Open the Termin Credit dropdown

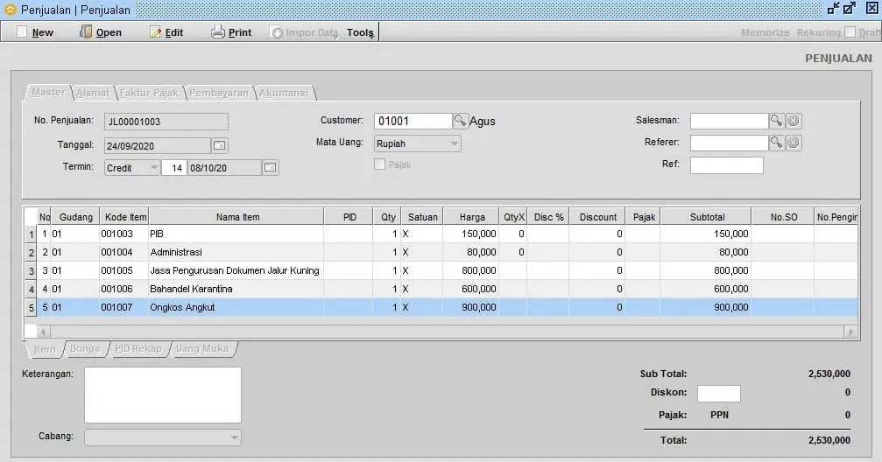131,167
